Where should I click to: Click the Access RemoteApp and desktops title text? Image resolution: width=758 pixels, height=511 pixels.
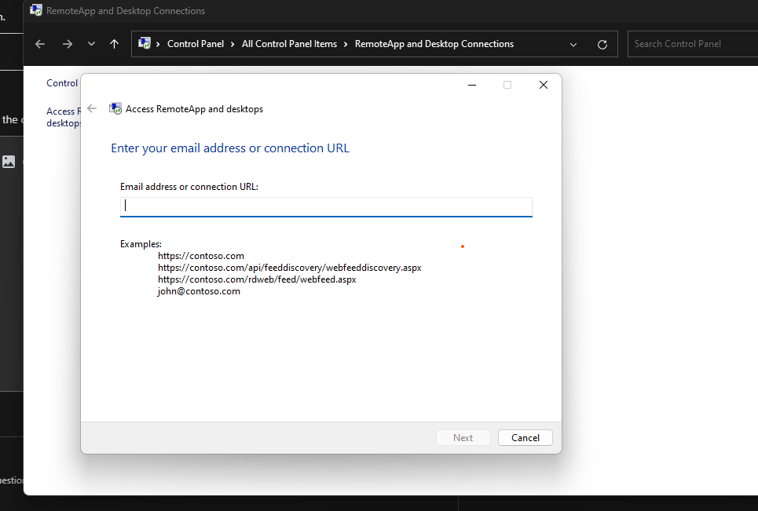[194, 108]
